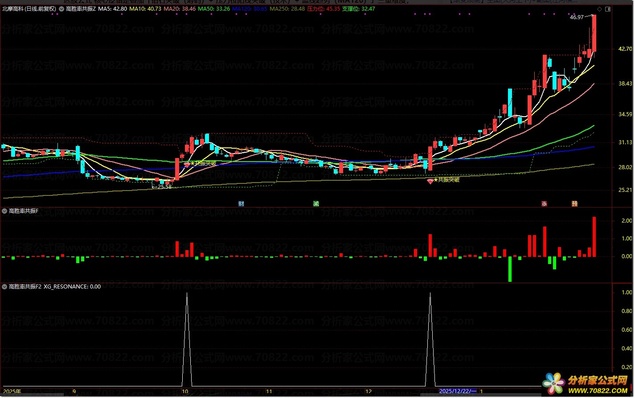Click the 减 event marker icon

click(x=316, y=204)
